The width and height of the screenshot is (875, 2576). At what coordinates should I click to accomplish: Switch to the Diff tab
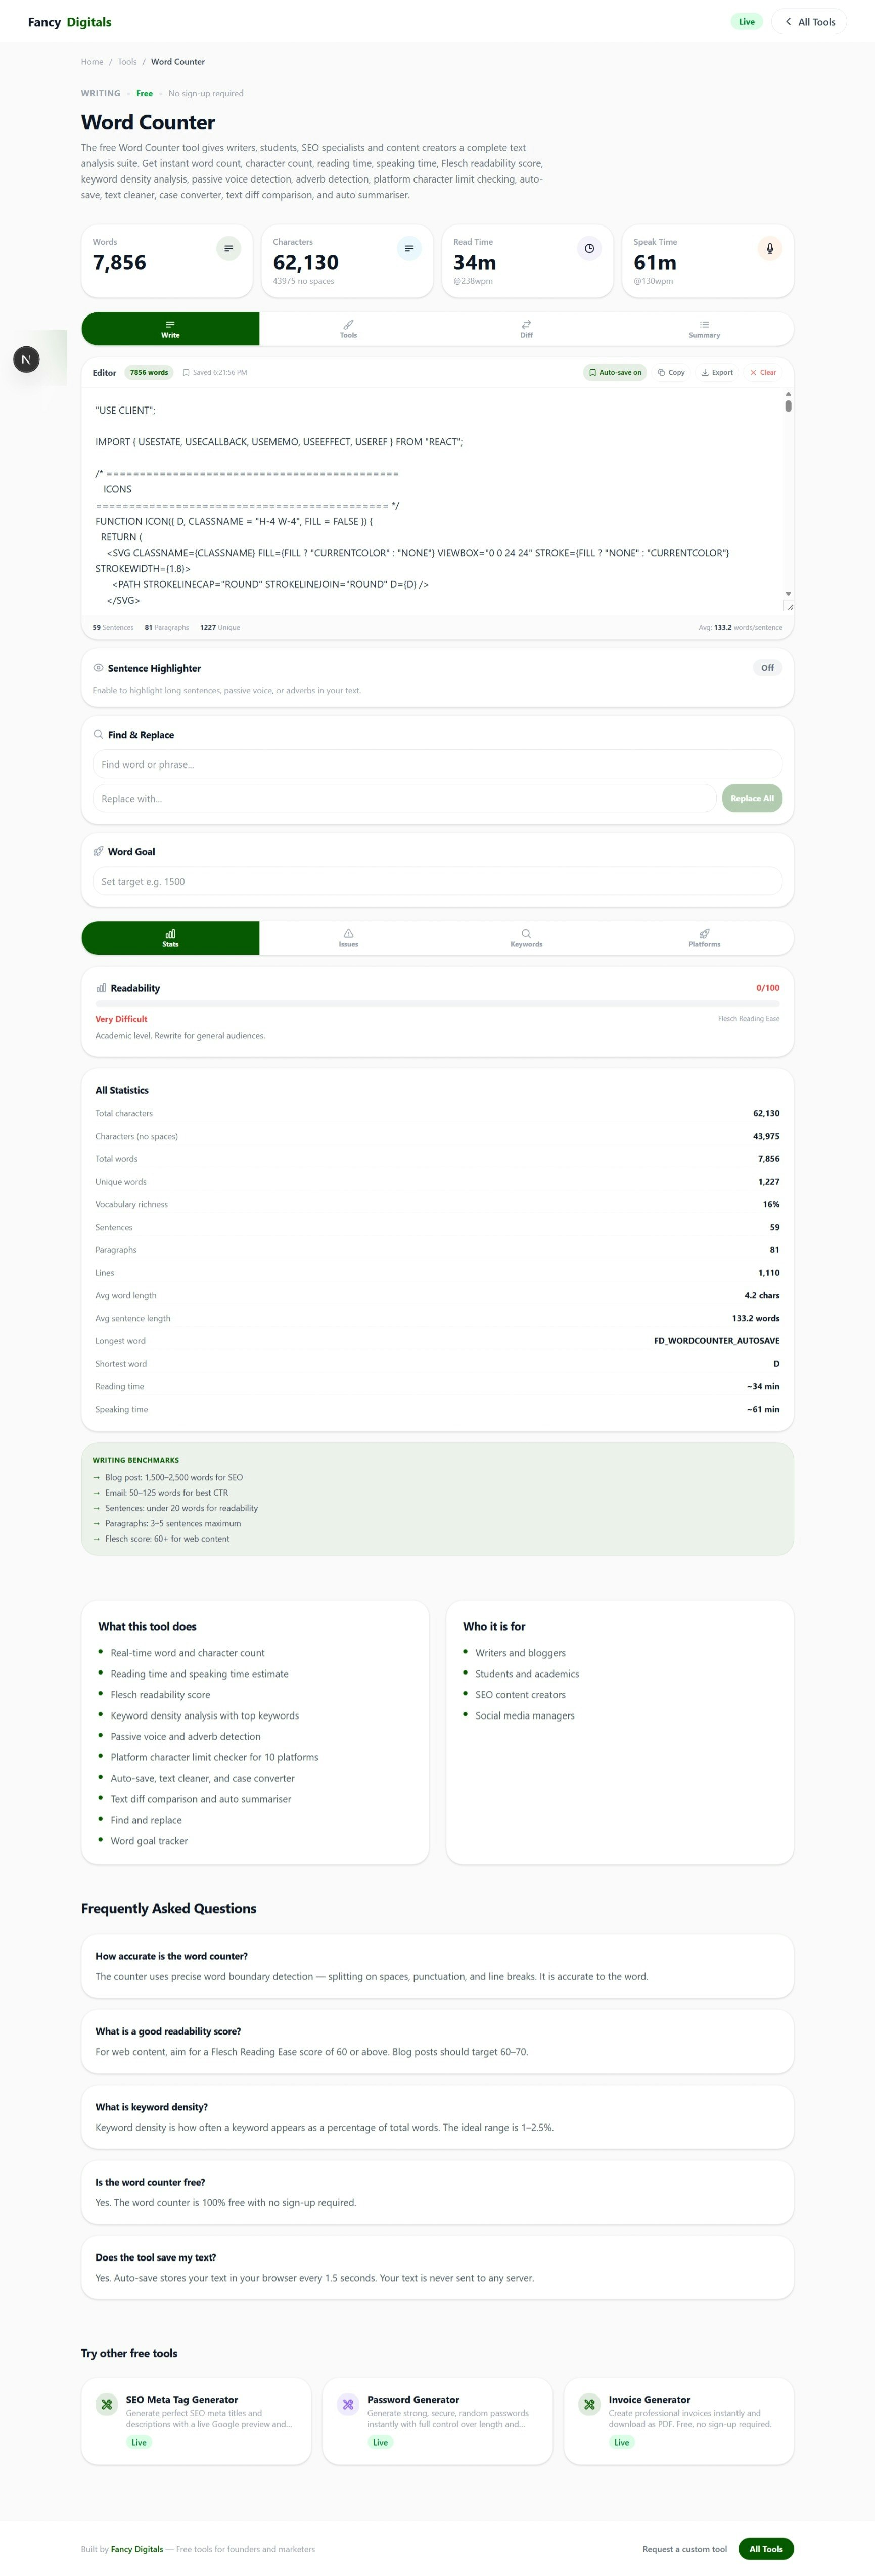(x=526, y=329)
